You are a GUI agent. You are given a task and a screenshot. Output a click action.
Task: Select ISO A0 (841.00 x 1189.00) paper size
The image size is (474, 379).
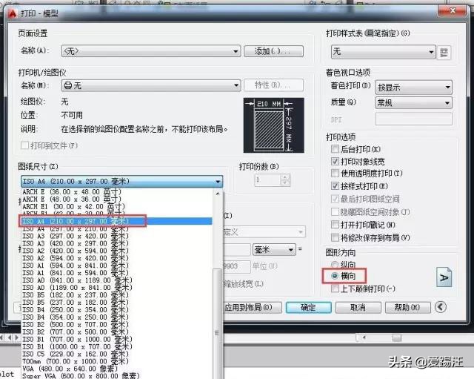(117, 280)
